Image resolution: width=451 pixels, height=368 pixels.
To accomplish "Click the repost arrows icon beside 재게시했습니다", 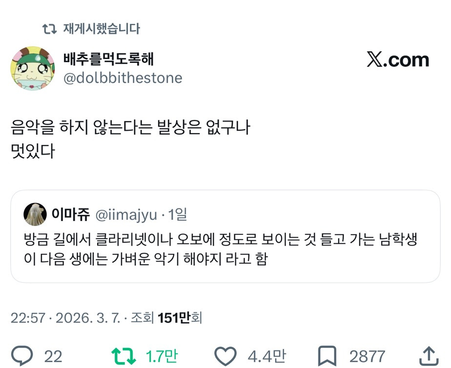I will tap(49, 29).
